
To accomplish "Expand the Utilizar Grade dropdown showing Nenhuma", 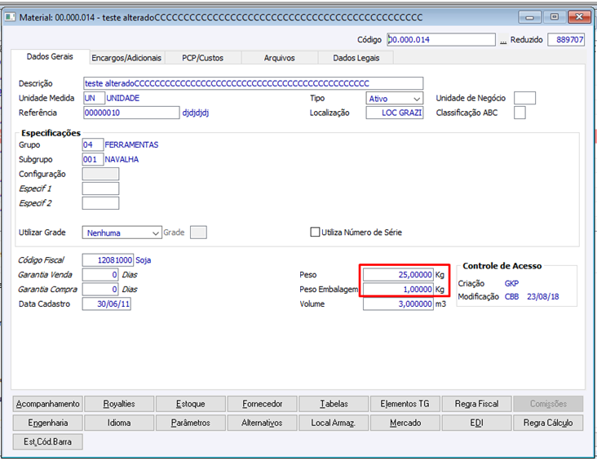I will coord(122,233).
